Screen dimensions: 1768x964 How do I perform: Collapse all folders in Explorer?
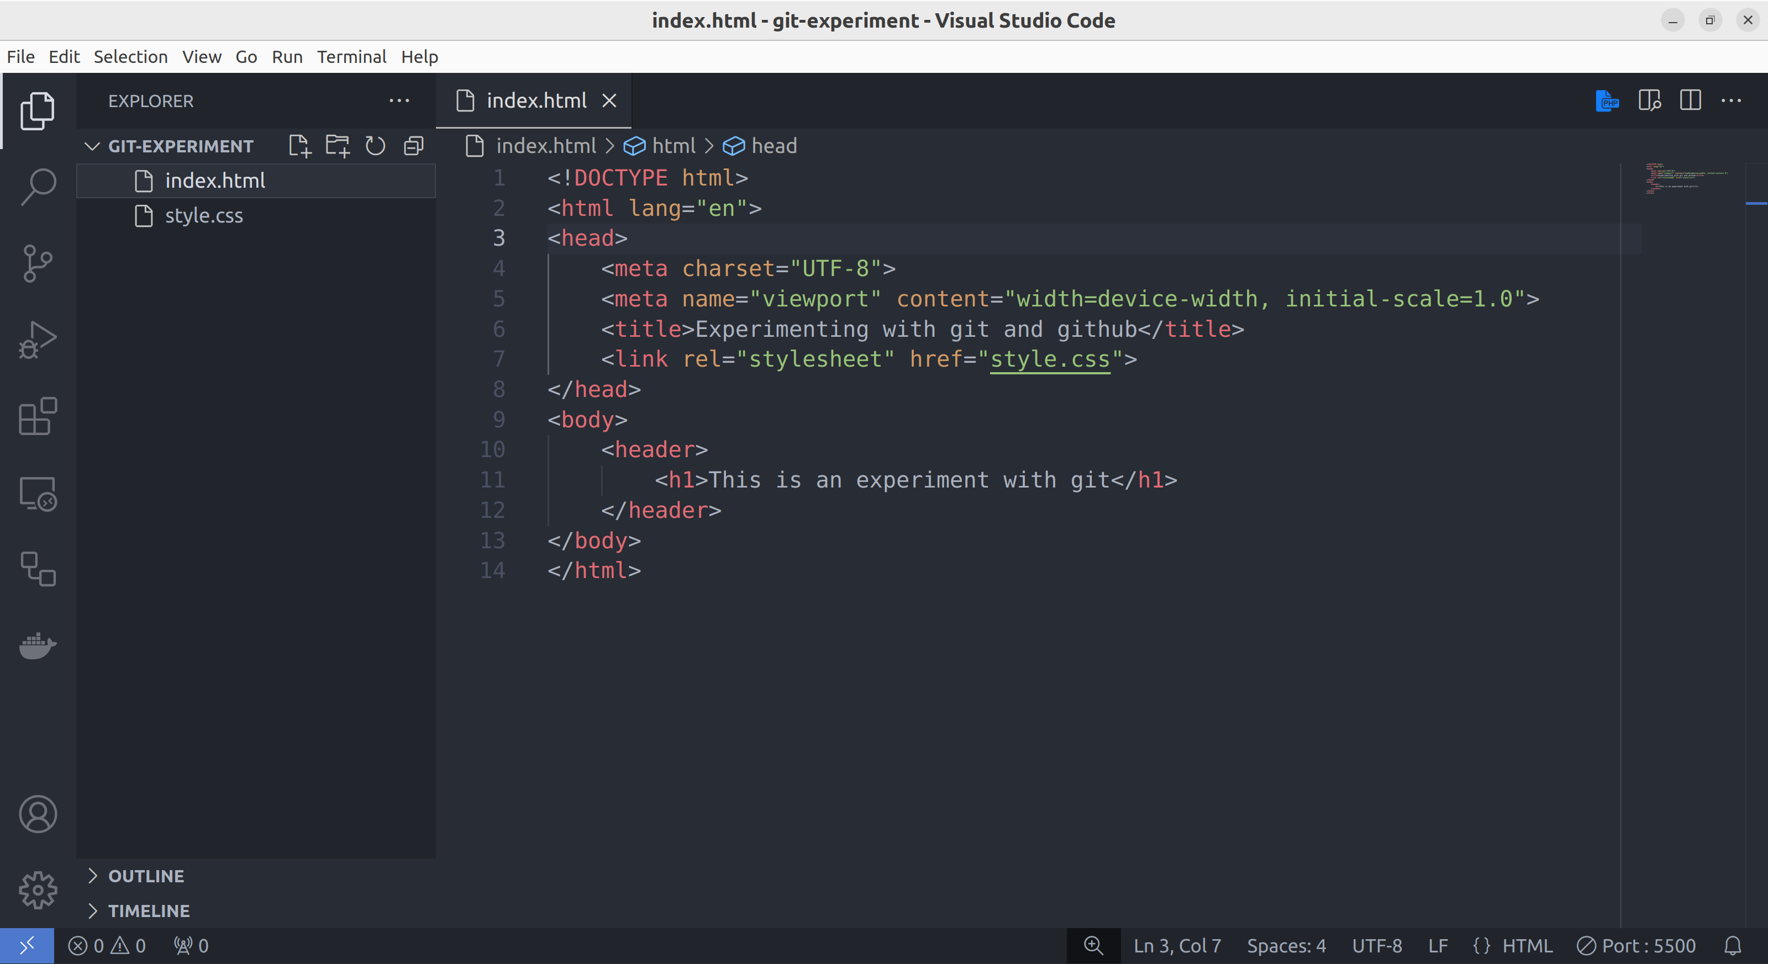click(413, 146)
